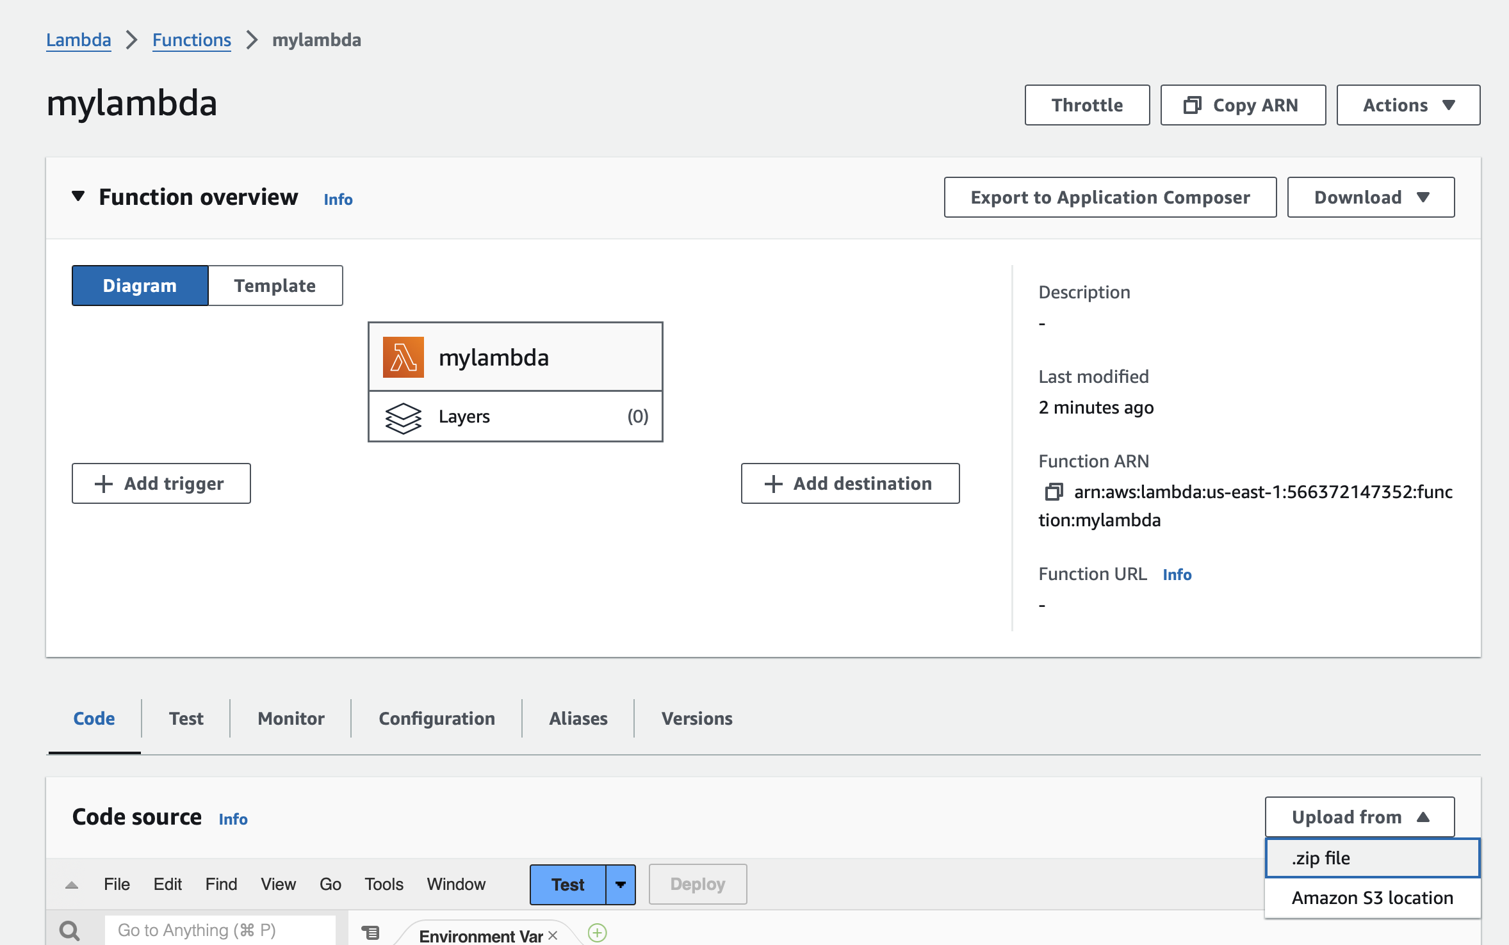Open the Code tab

(x=94, y=718)
